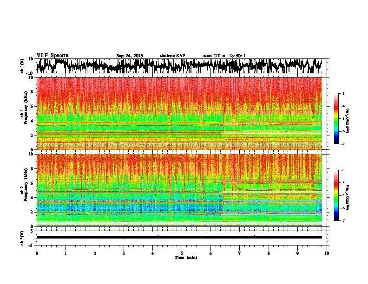Click the time axis tick label '1'
This screenshot has width=368, height=284.
[66, 253]
